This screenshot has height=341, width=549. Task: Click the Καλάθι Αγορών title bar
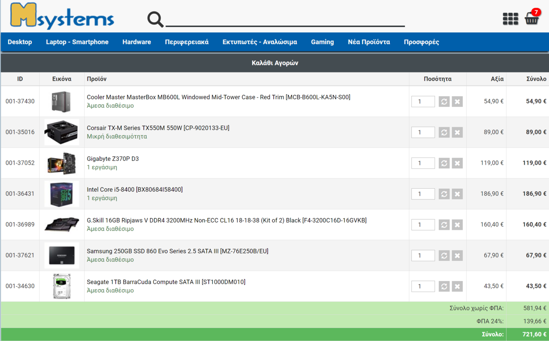(x=275, y=63)
